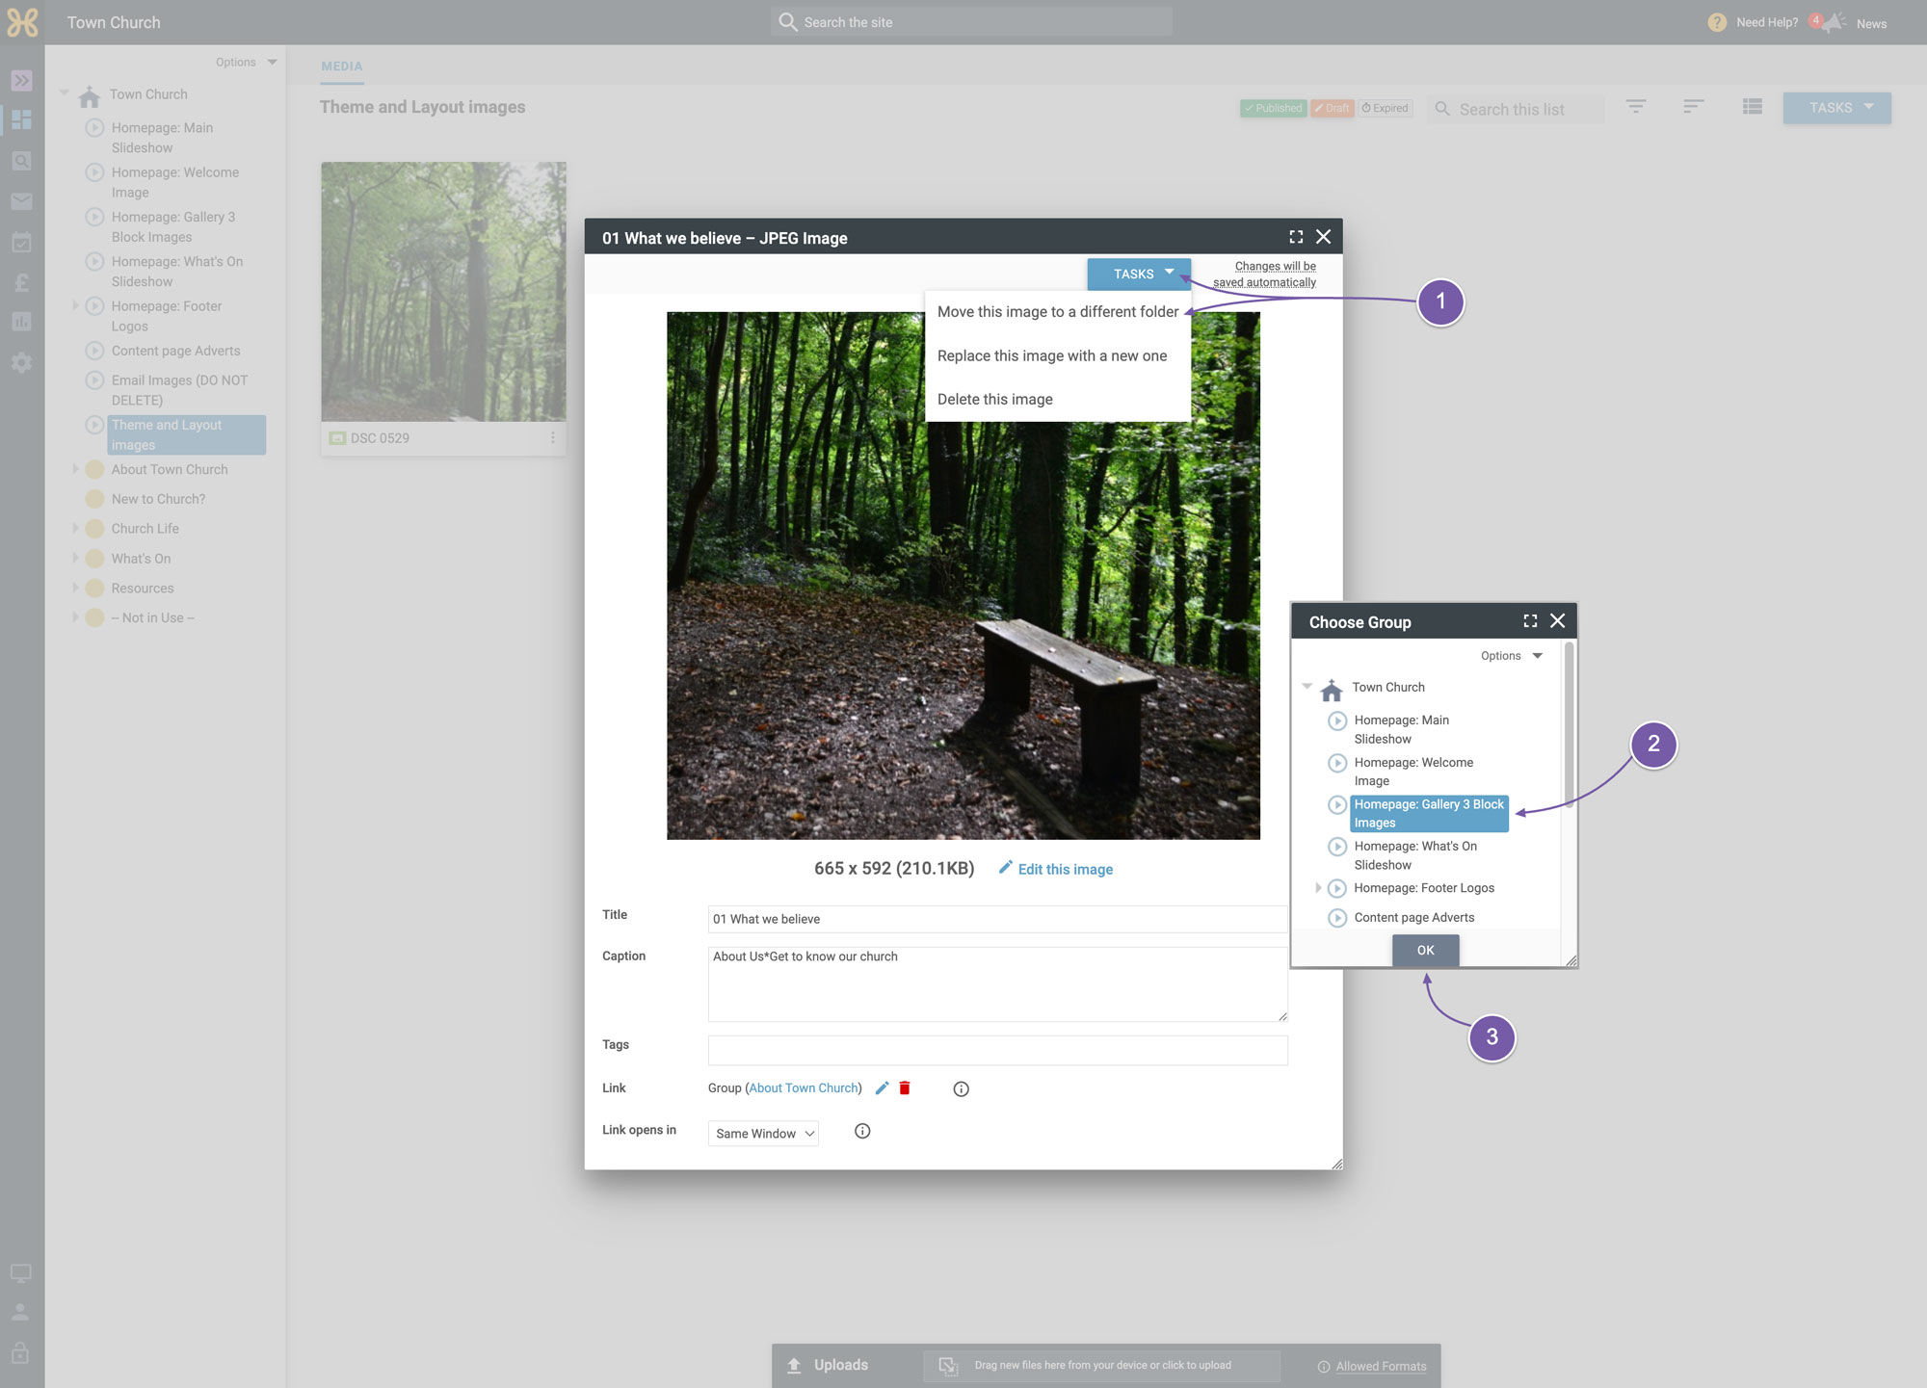Open the info icon beside Same Window dropdown
This screenshot has height=1388, width=1927.
click(862, 1132)
